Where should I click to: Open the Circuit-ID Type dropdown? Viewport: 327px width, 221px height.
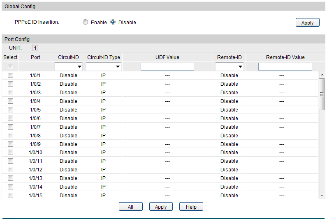point(104,66)
